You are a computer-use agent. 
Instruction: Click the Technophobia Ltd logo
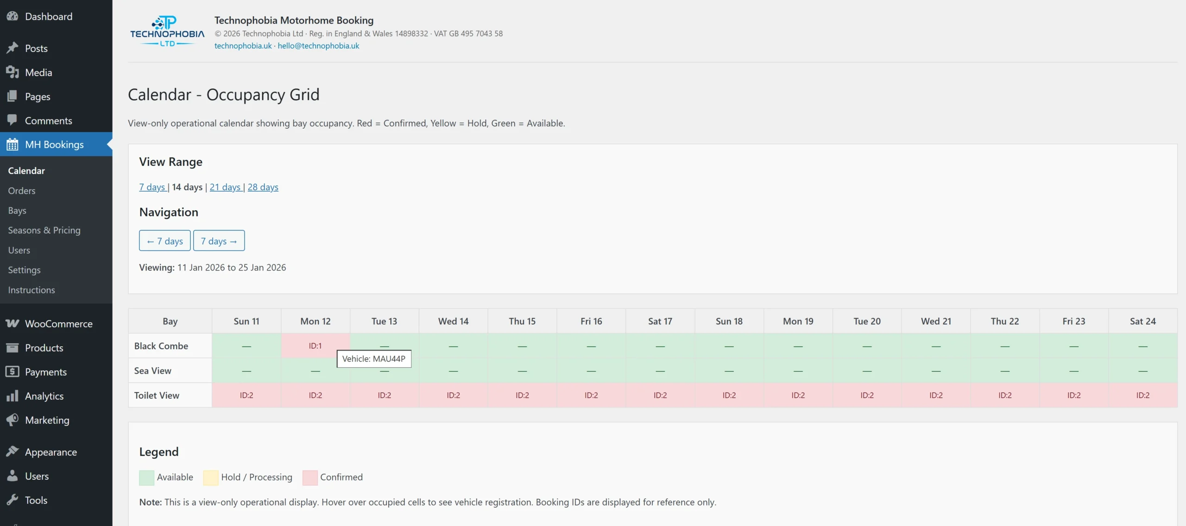[167, 31]
